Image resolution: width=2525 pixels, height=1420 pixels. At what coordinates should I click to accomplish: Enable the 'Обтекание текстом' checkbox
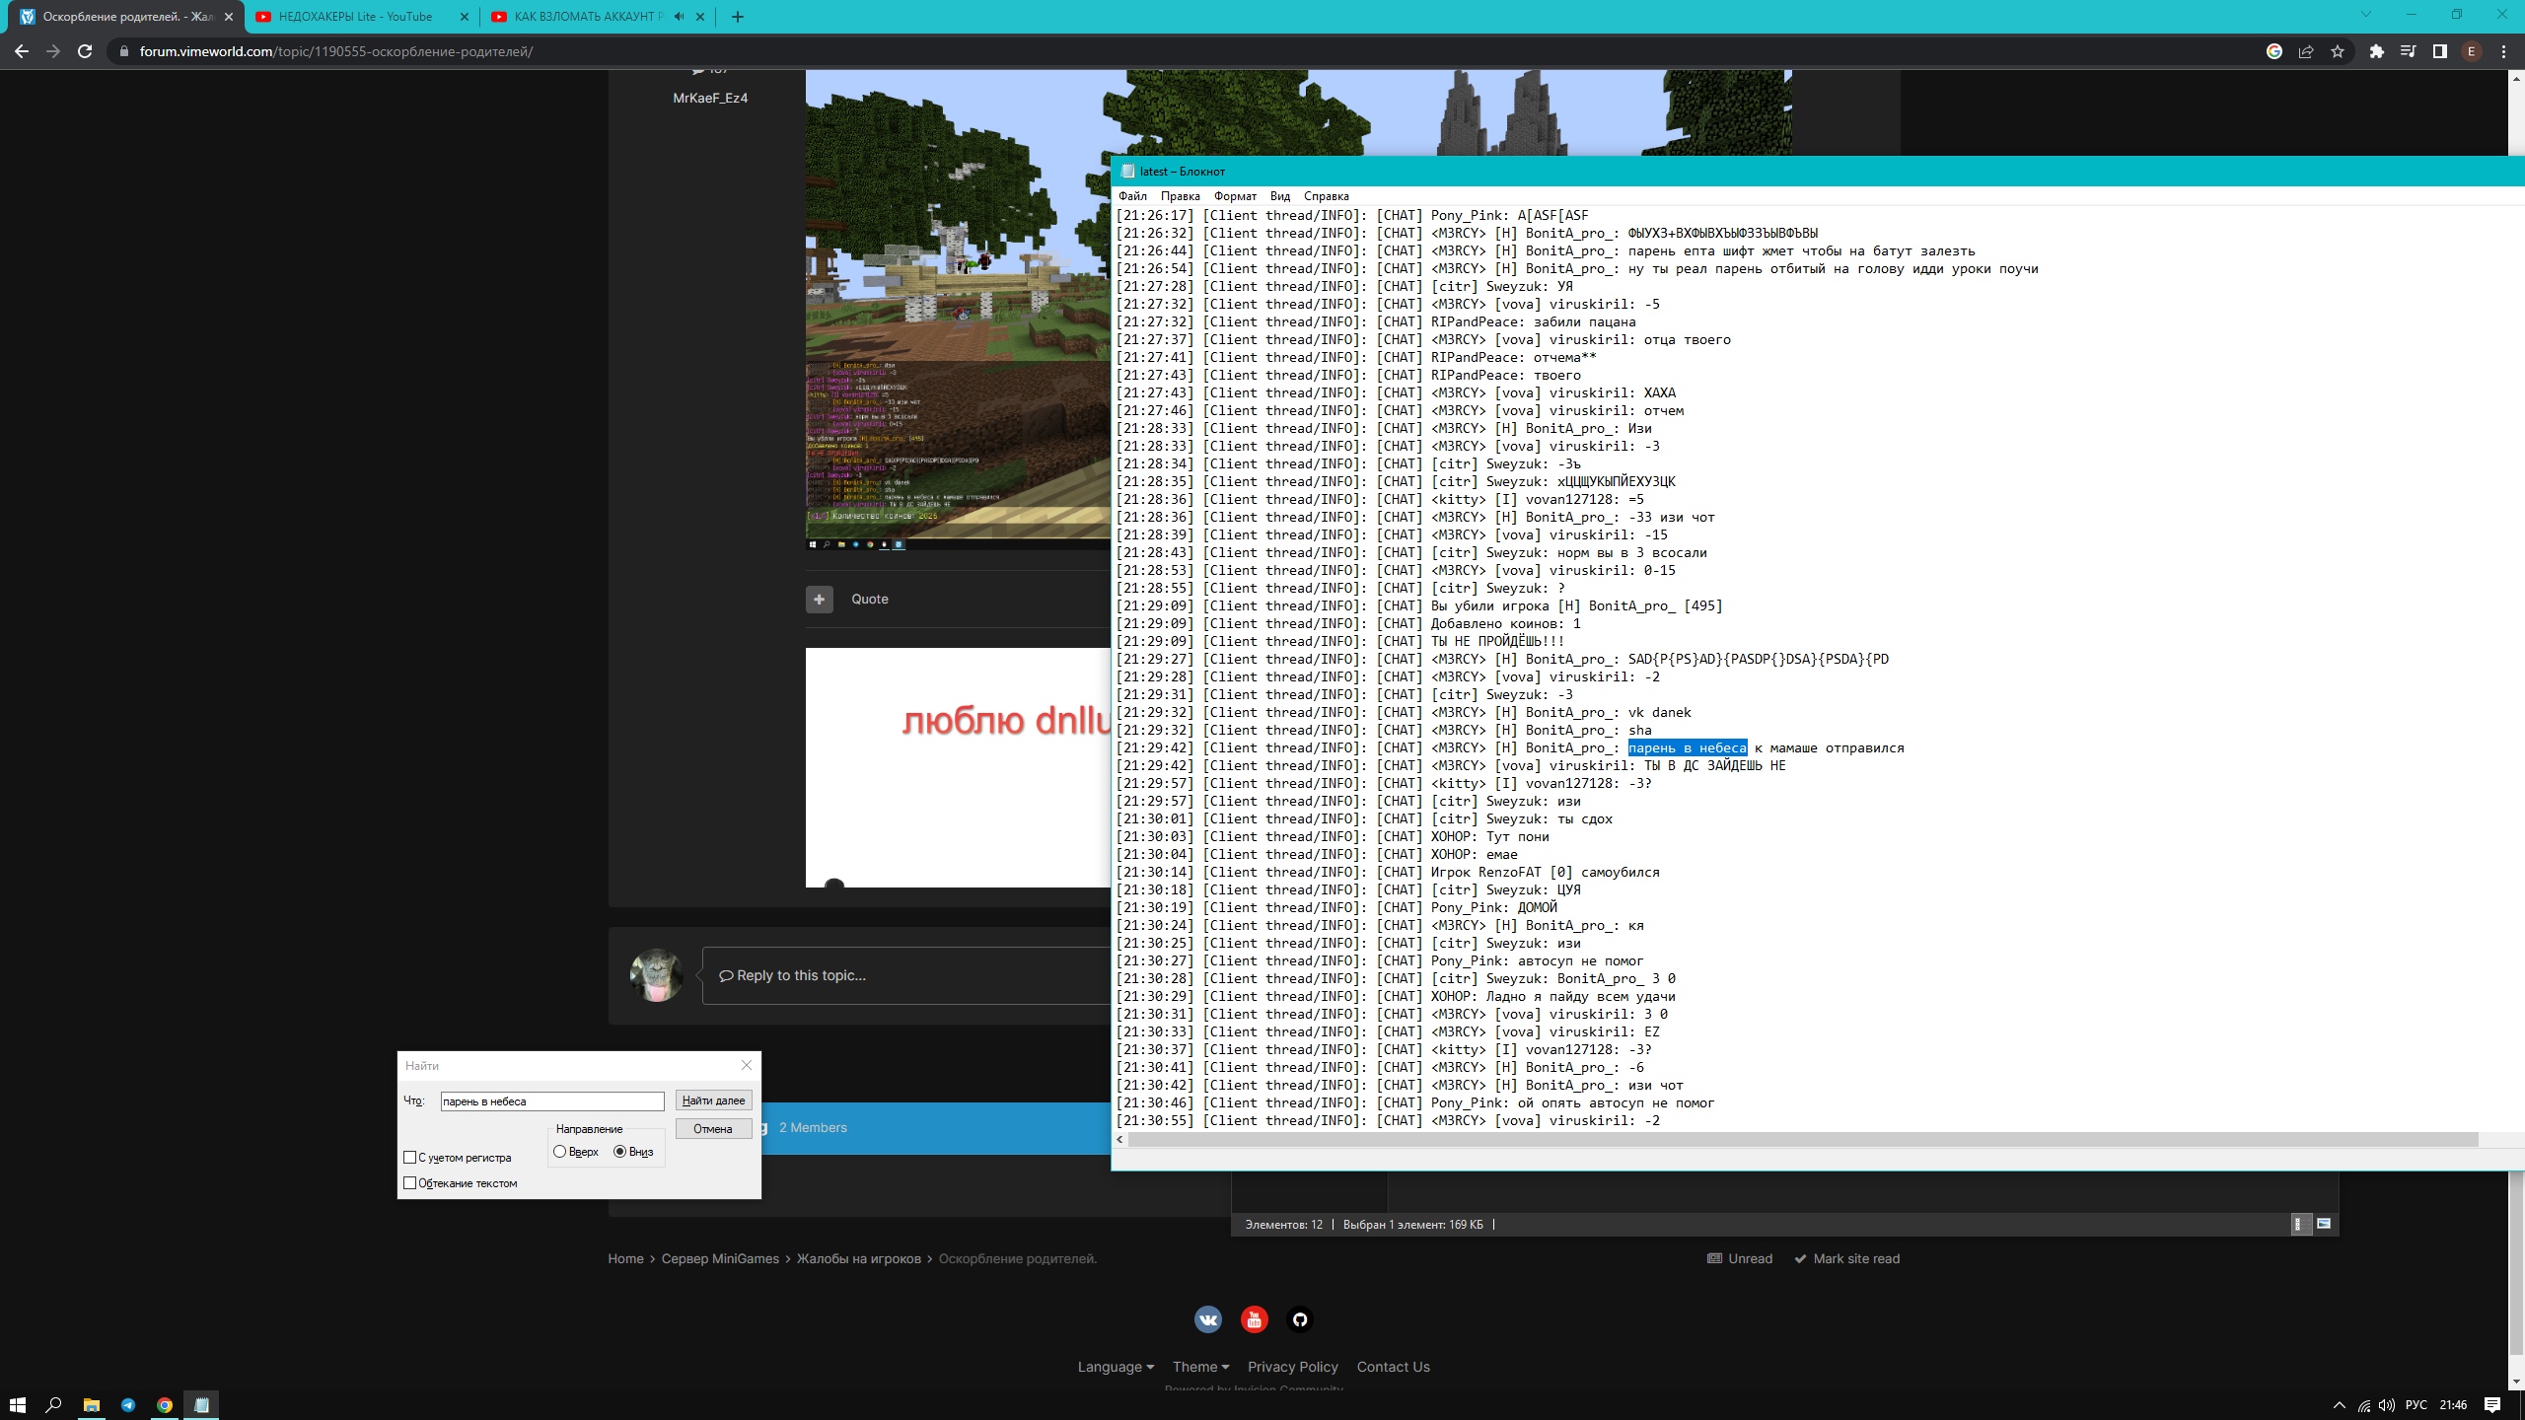410,1183
